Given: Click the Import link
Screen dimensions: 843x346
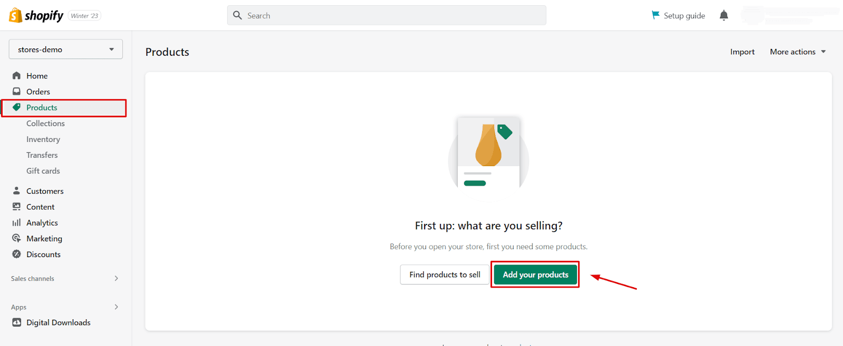Looking at the screenshot, I should [742, 52].
